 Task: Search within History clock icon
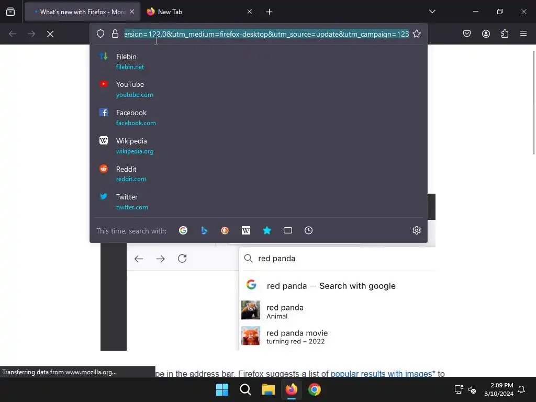pos(309,230)
